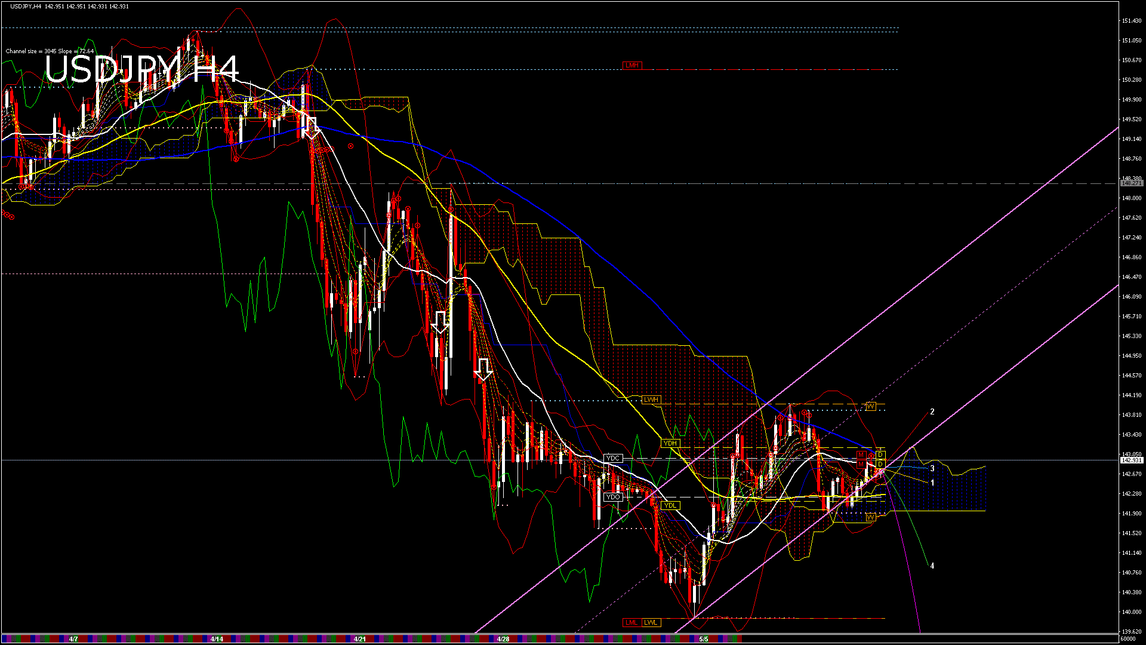Screen dimensions: 1146x645
Task: Select the white YDC level label
Action: click(x=613, y=458)
